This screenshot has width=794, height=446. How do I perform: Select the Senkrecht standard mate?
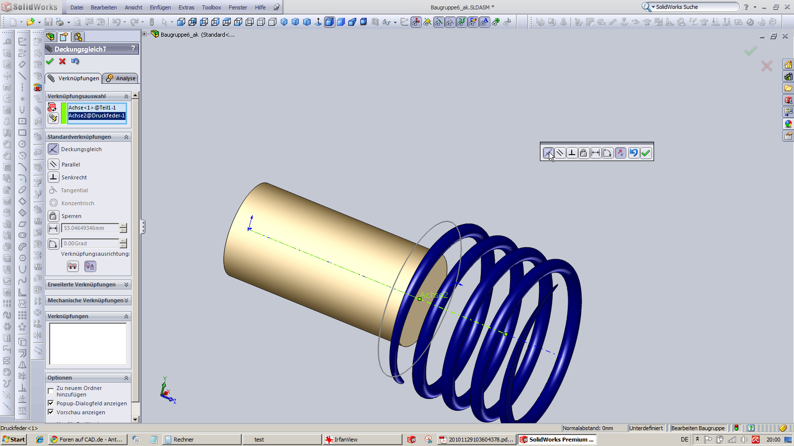[53, 177]
